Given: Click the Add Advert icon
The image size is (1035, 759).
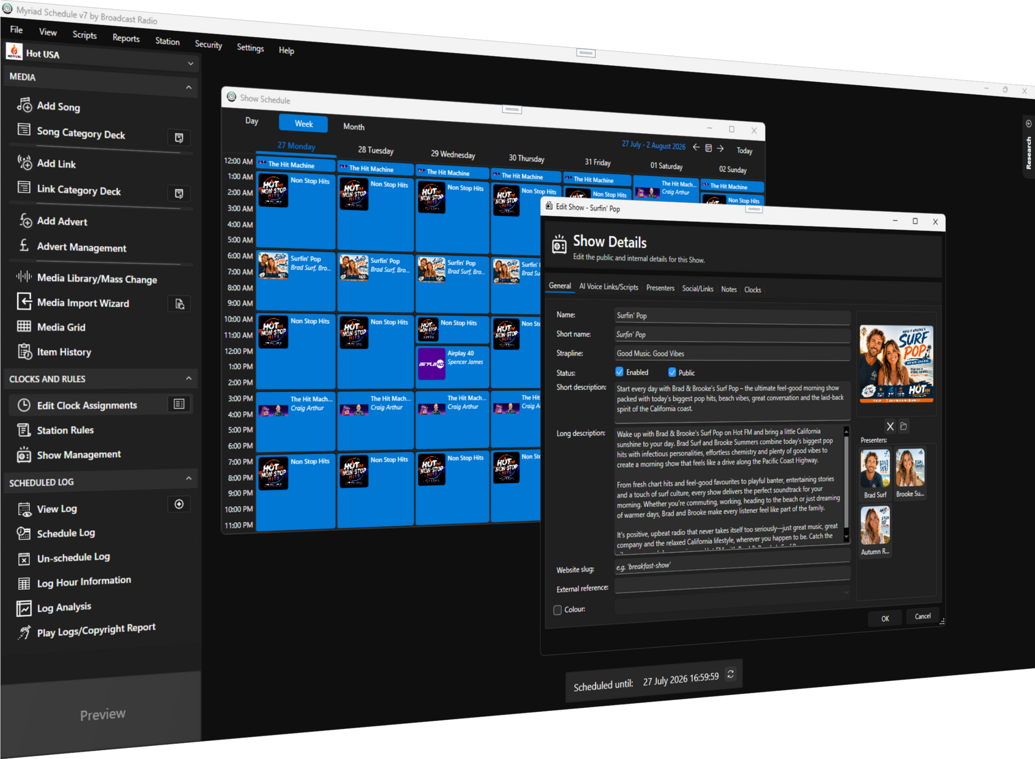Looking at the screenshot, I should coord(25,220).
